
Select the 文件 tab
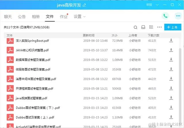[x=50, y=17]
